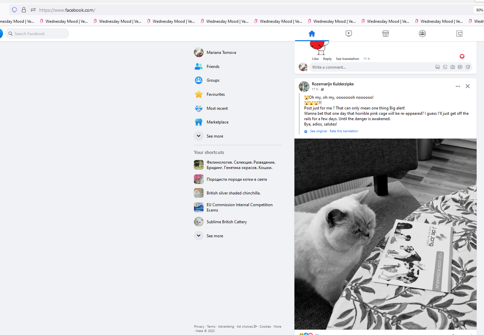Attach a photo using the camera icon
This screenshot has width=484, height=335.
point(453,67)
